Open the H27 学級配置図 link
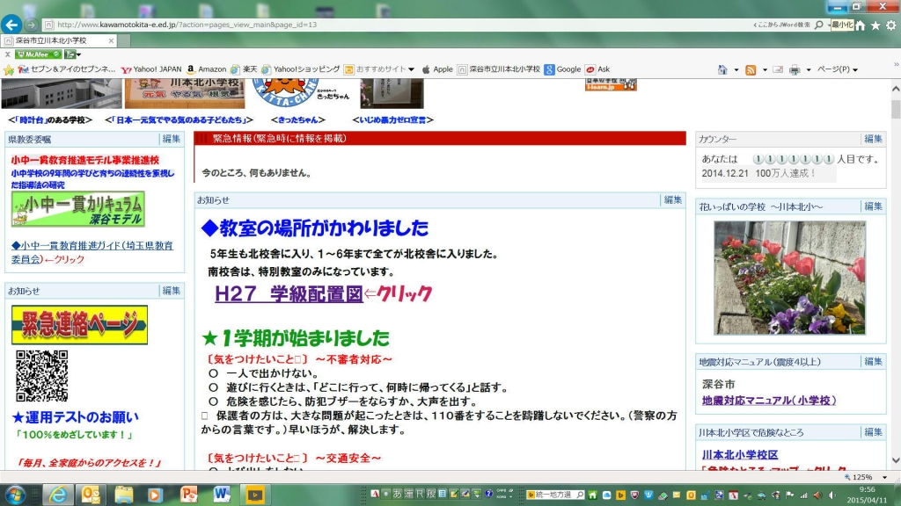901x506 pixels. coord(289,294)
